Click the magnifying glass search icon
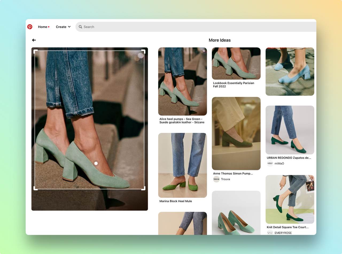The width and height of the screenshot is (342, 254). pos(80,27)
